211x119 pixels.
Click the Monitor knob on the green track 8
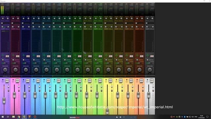pyautogui.click(x=75, y=60)
